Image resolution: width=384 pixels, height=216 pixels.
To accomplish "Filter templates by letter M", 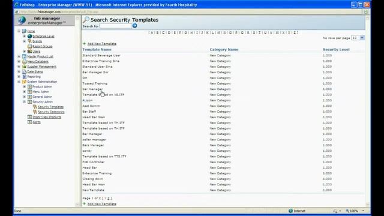I will [x=218, y=32].
